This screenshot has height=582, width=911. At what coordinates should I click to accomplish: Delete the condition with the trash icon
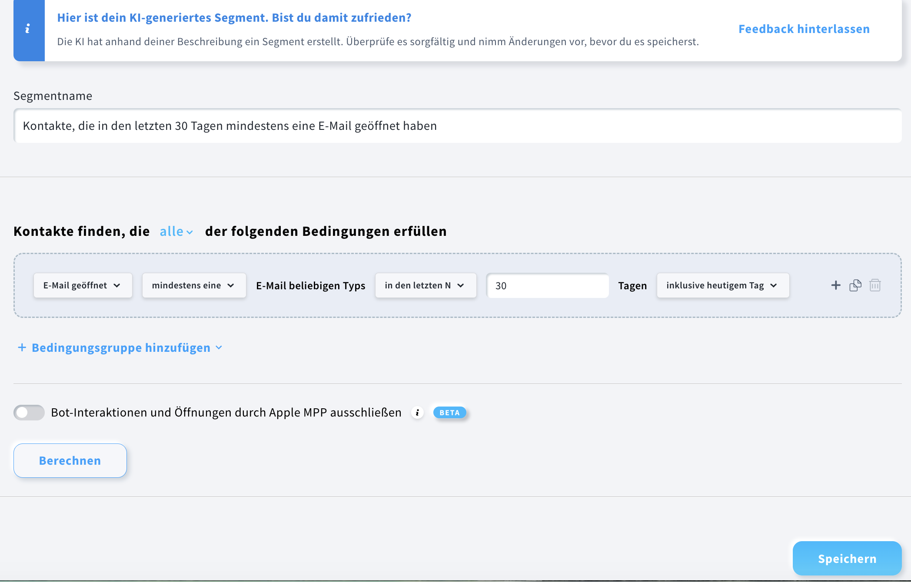click(x=875, y=285)
